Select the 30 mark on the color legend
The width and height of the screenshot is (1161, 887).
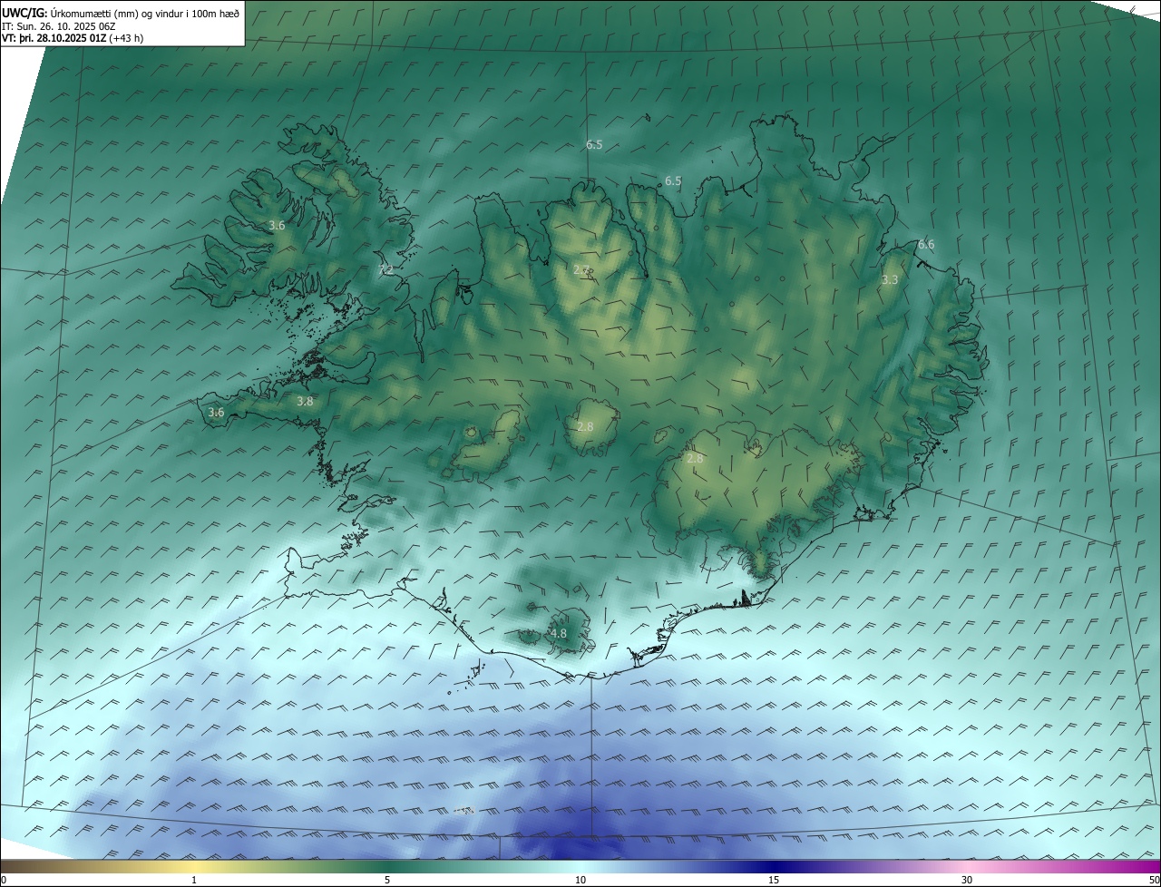click(x=967, y=880)
